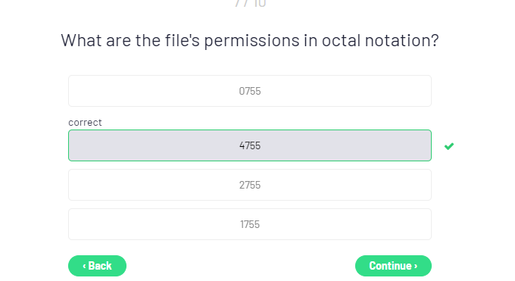
Task: Click the word 'Back' on green button
Action: 100,266
